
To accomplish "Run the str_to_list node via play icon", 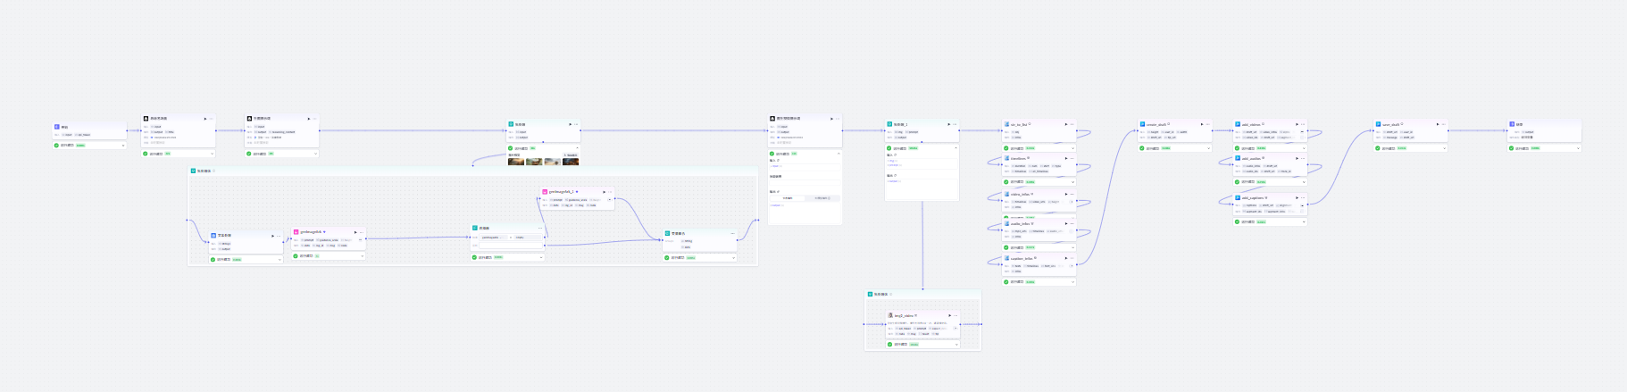I will coord(1065,124).
